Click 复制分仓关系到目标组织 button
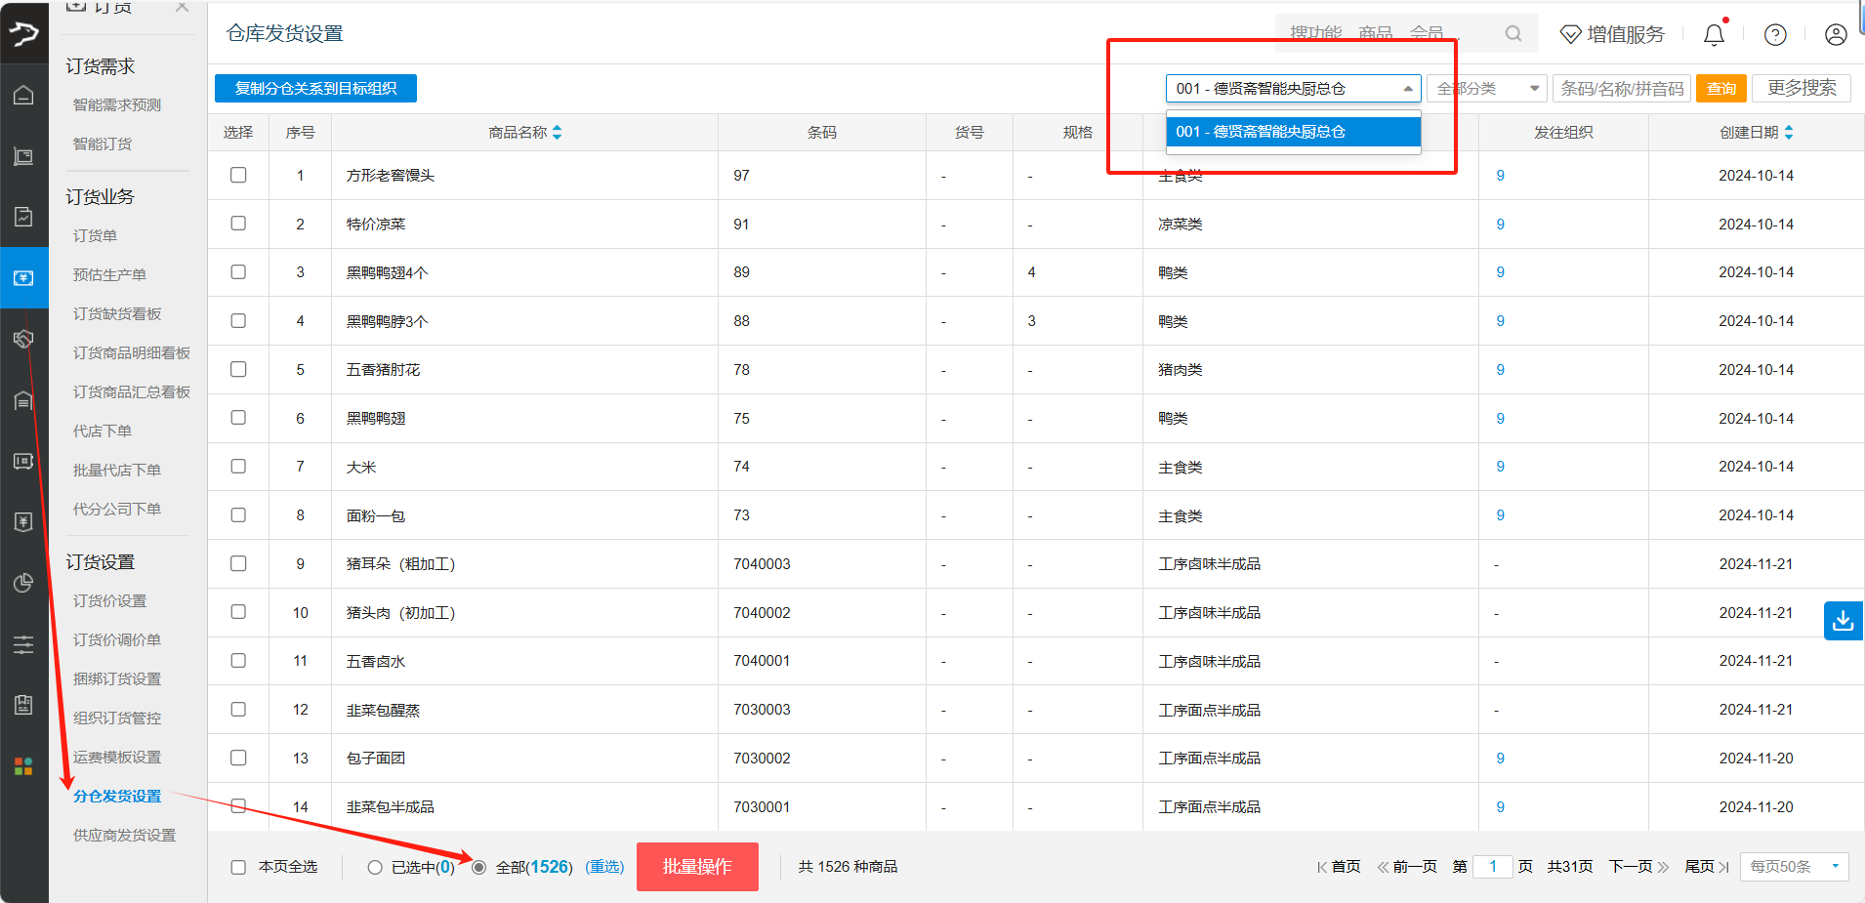1865x903 pixels. point(315,89)
